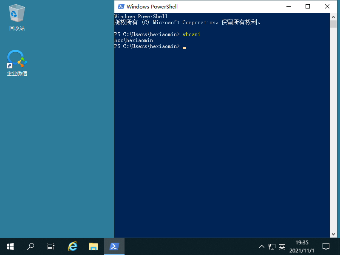Click the PowerShell scrollbar down arrow
340x255 pixels.
pos(333,234)
